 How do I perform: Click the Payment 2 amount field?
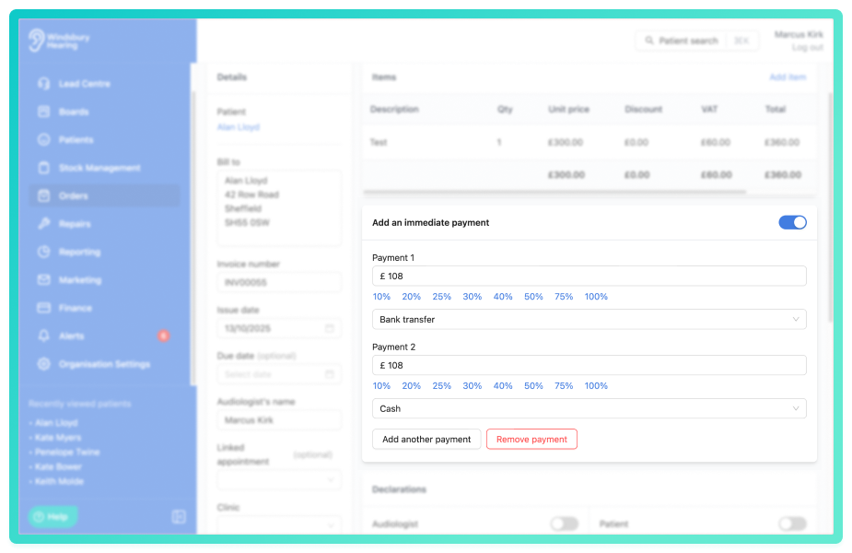[x=589, y=365]
